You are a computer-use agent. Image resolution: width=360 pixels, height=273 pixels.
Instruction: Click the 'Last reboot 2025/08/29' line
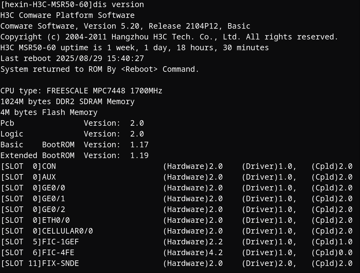(x=72, y=58)
